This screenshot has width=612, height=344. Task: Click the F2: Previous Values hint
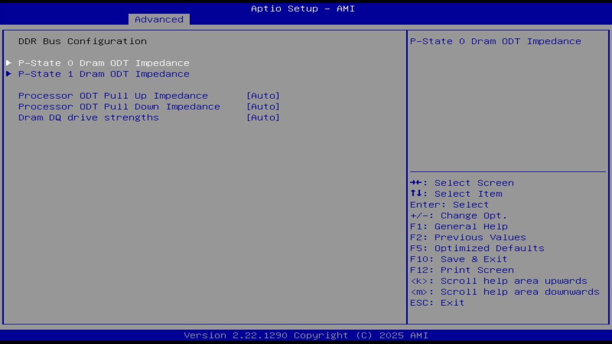coord(468,238)
